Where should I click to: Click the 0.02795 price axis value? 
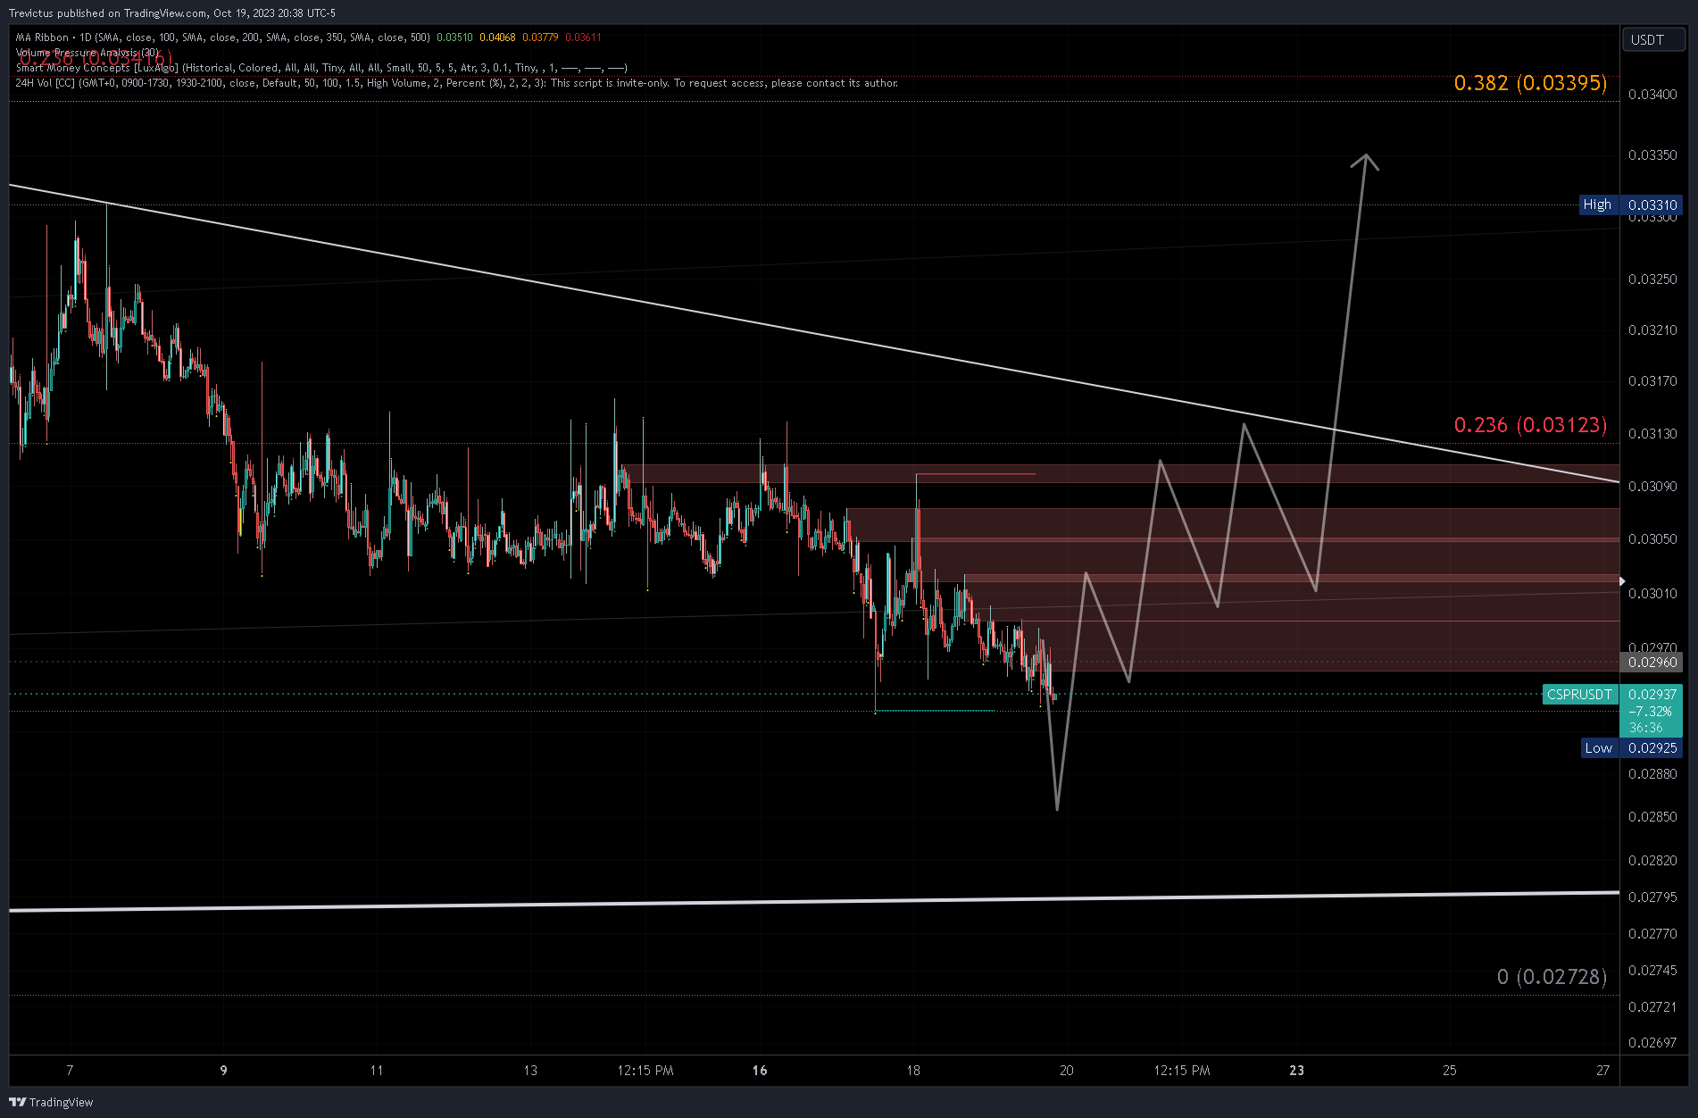pyautogui.click(x=1652, y=897)
